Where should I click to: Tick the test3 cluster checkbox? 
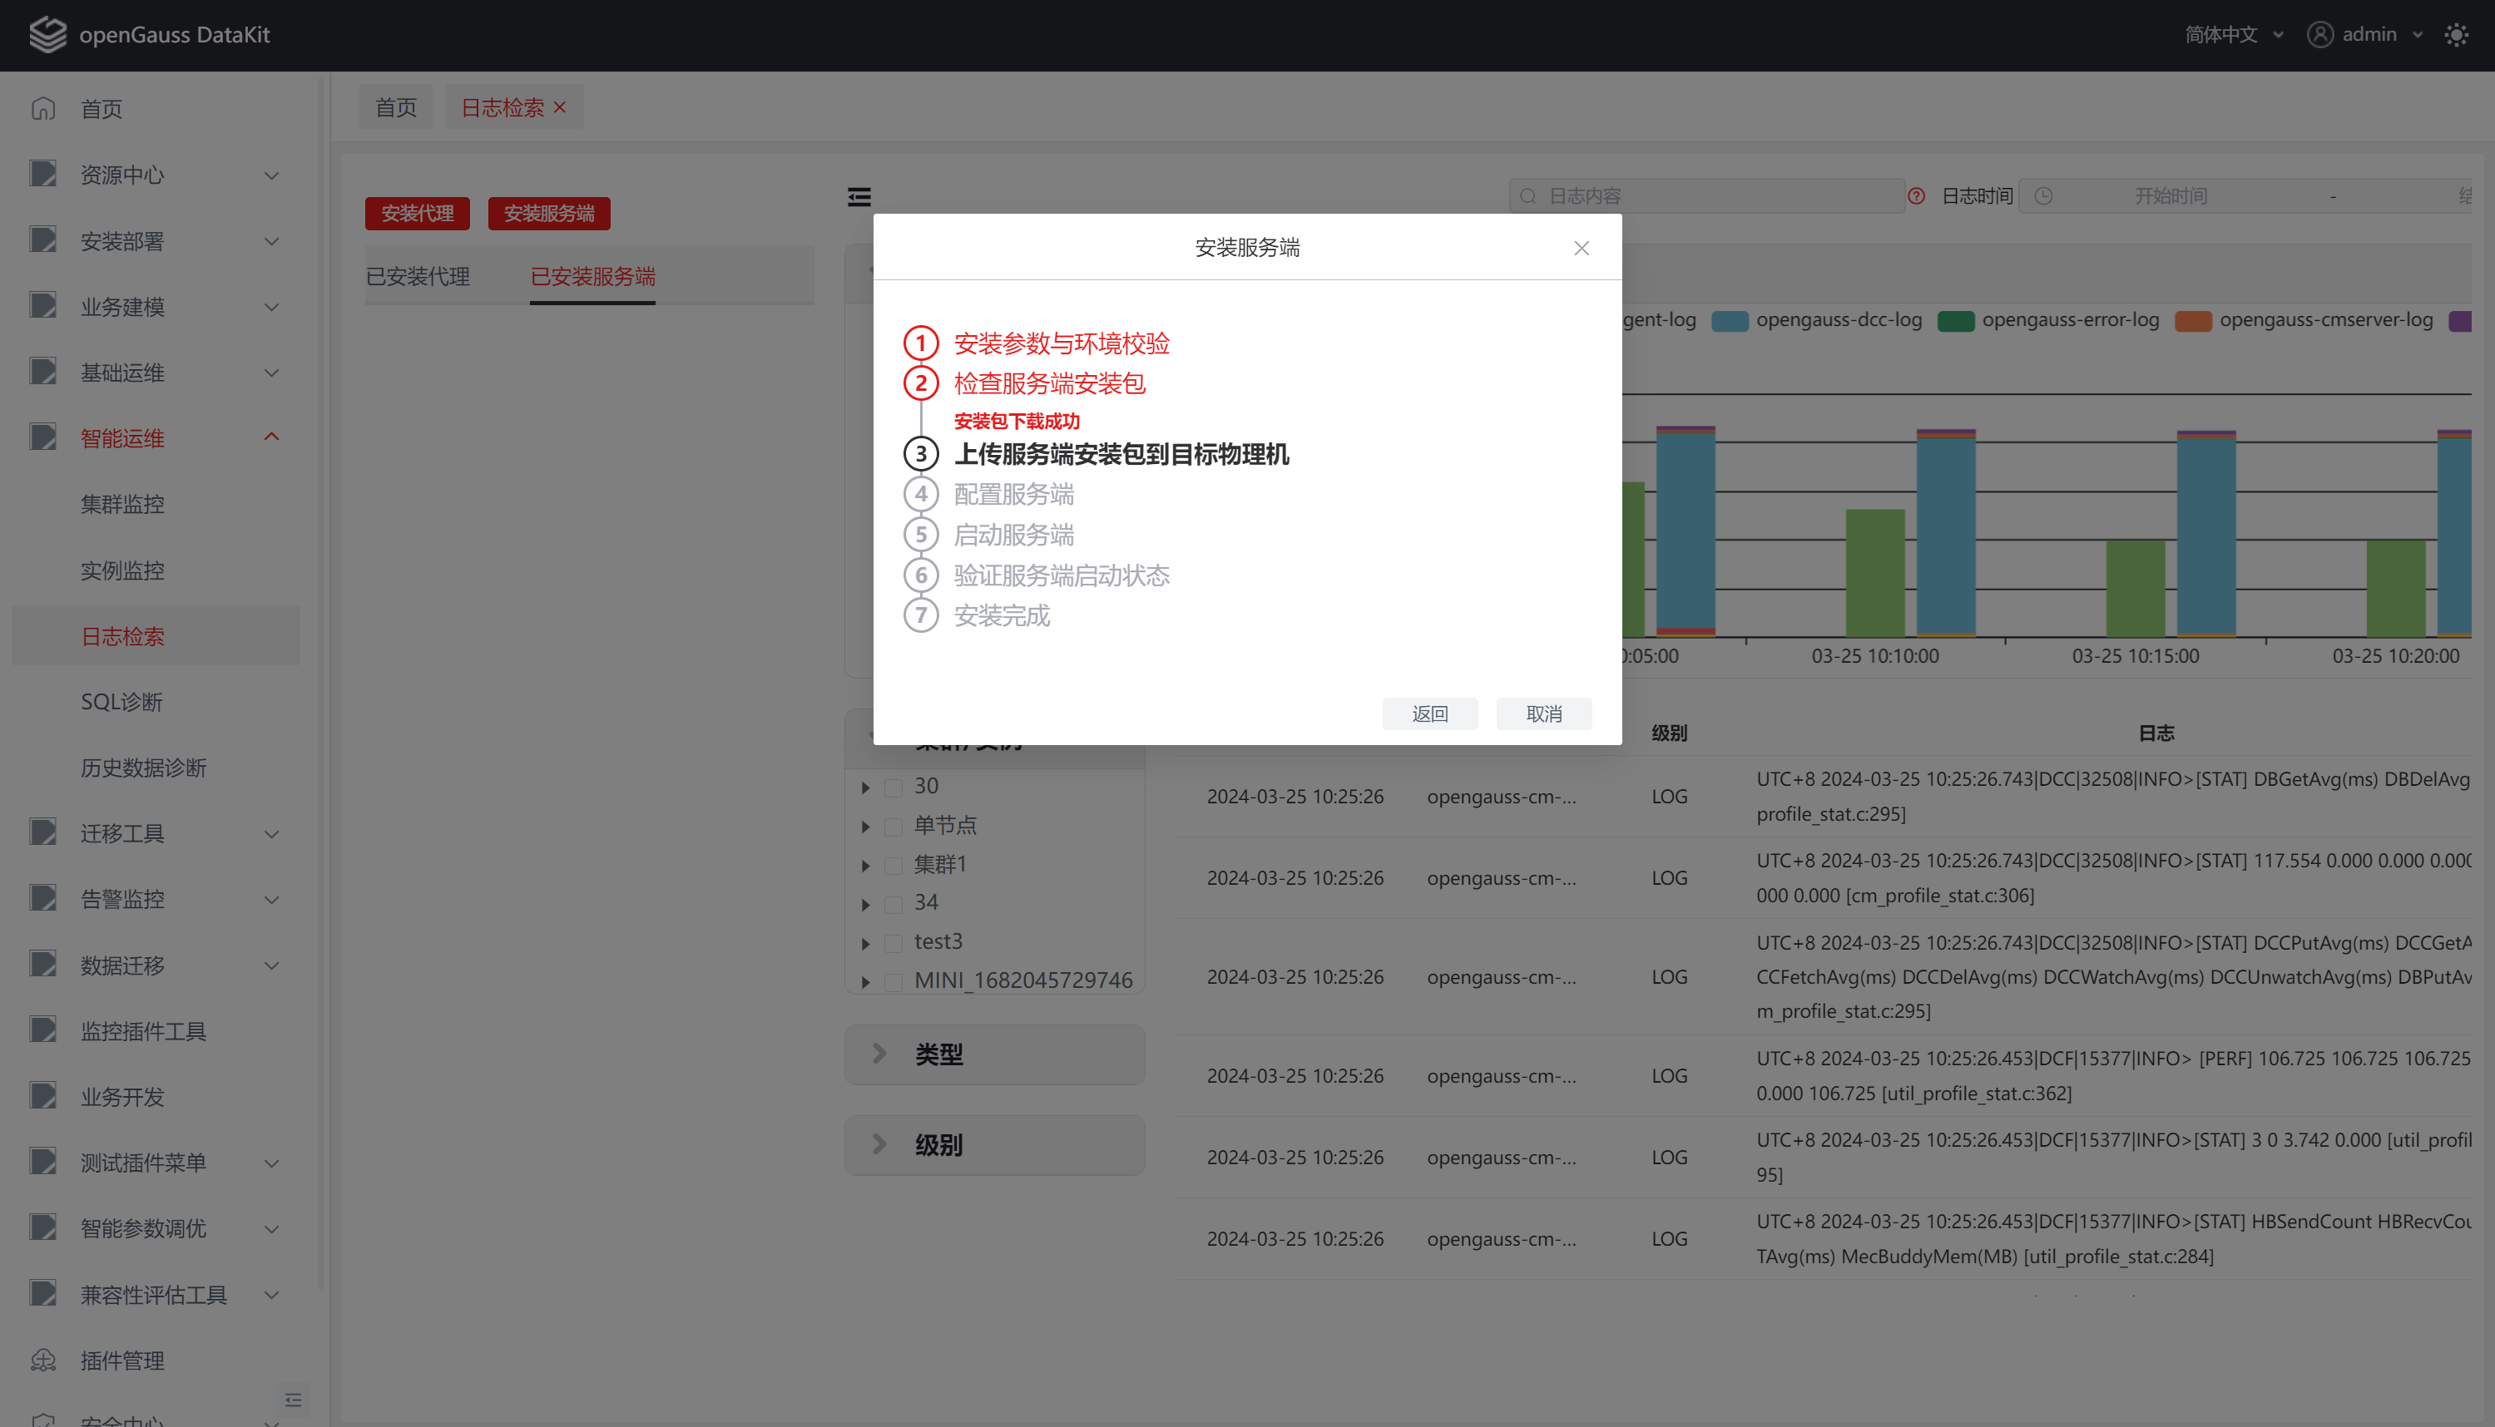tap(894, 943)
